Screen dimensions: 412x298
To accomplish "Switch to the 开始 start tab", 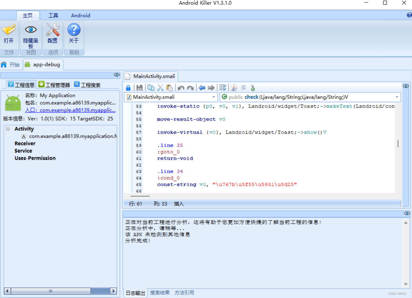I will pyautogui.click(x=11, y=65).
